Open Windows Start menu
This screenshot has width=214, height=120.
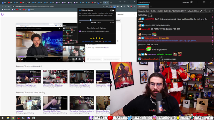point(2,118)
